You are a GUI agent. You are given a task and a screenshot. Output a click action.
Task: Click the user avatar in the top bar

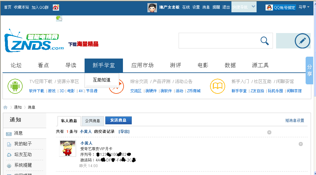[152, 8]
